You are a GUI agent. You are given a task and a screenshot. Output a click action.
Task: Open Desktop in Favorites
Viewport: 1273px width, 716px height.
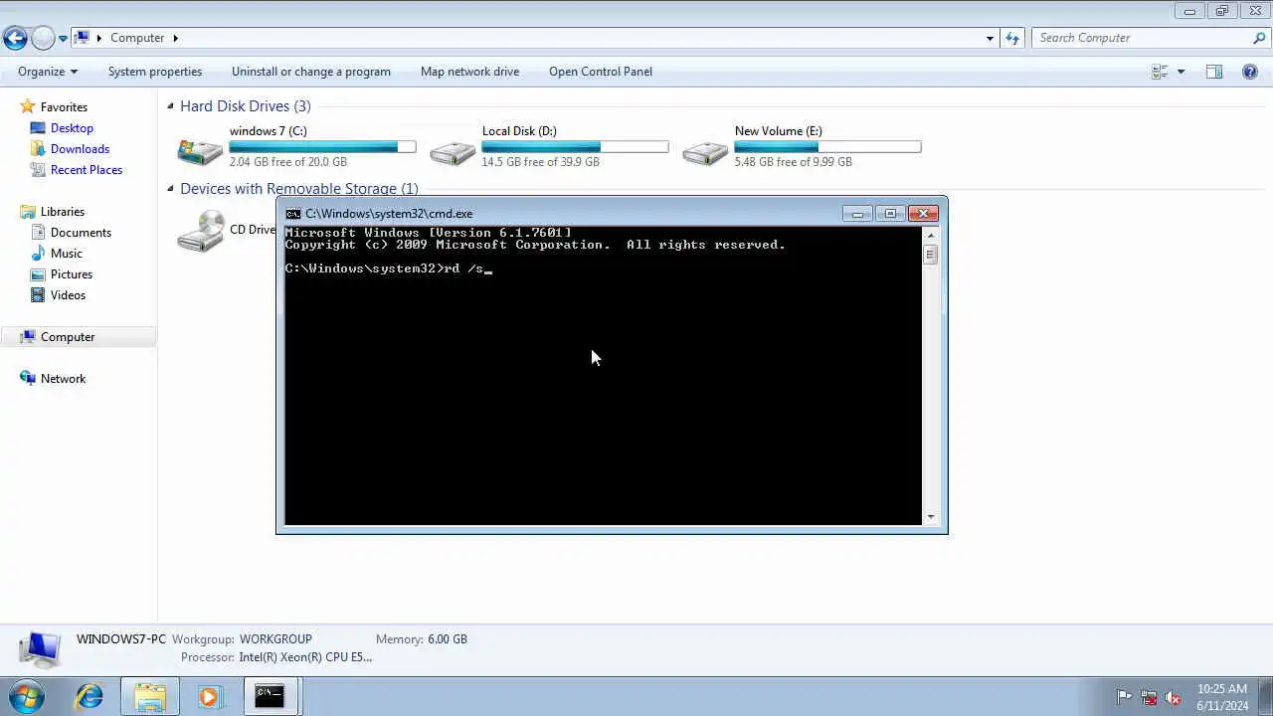pyautogui.click(x=72, y=128)
